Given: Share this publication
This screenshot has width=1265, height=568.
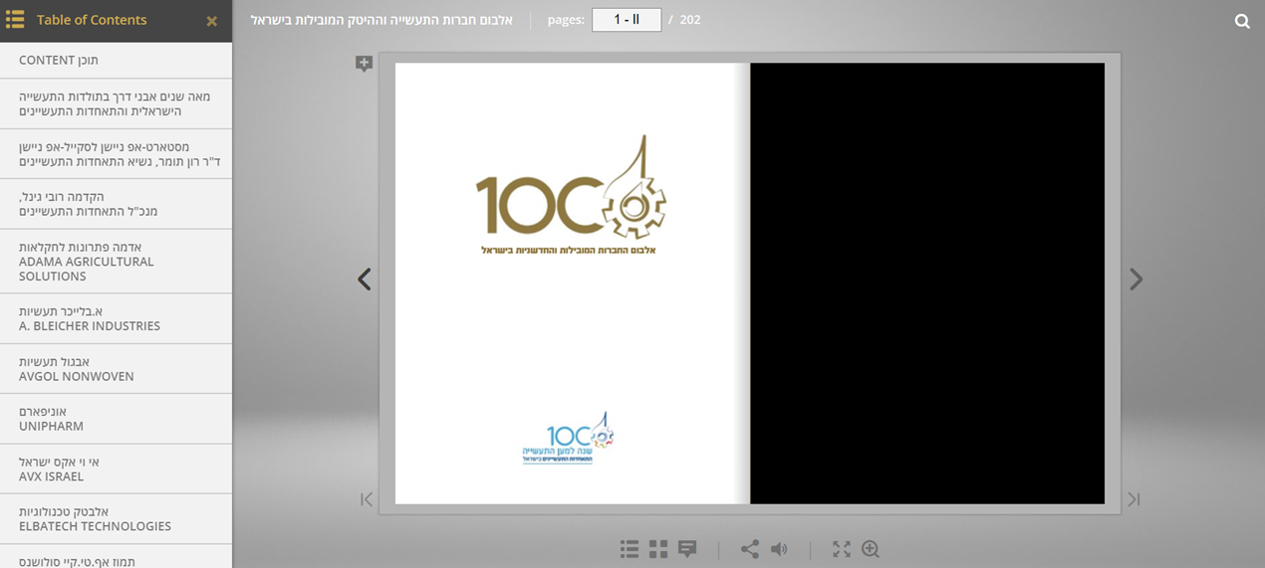Looking at the screenshot, I should click(750, 549).
